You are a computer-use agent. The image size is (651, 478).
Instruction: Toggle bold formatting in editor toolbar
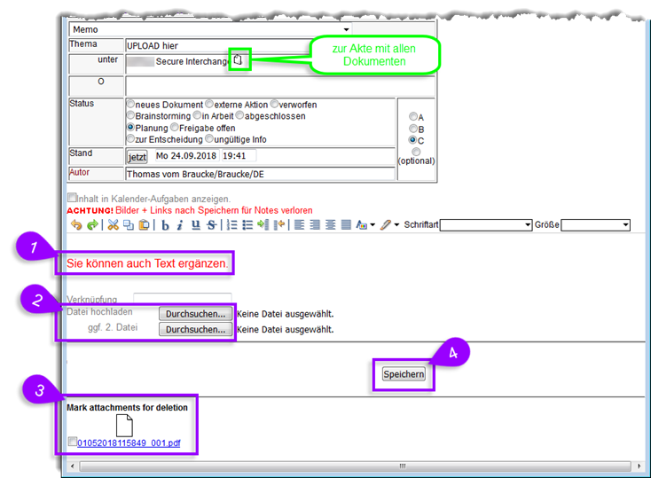pos(165,225)
